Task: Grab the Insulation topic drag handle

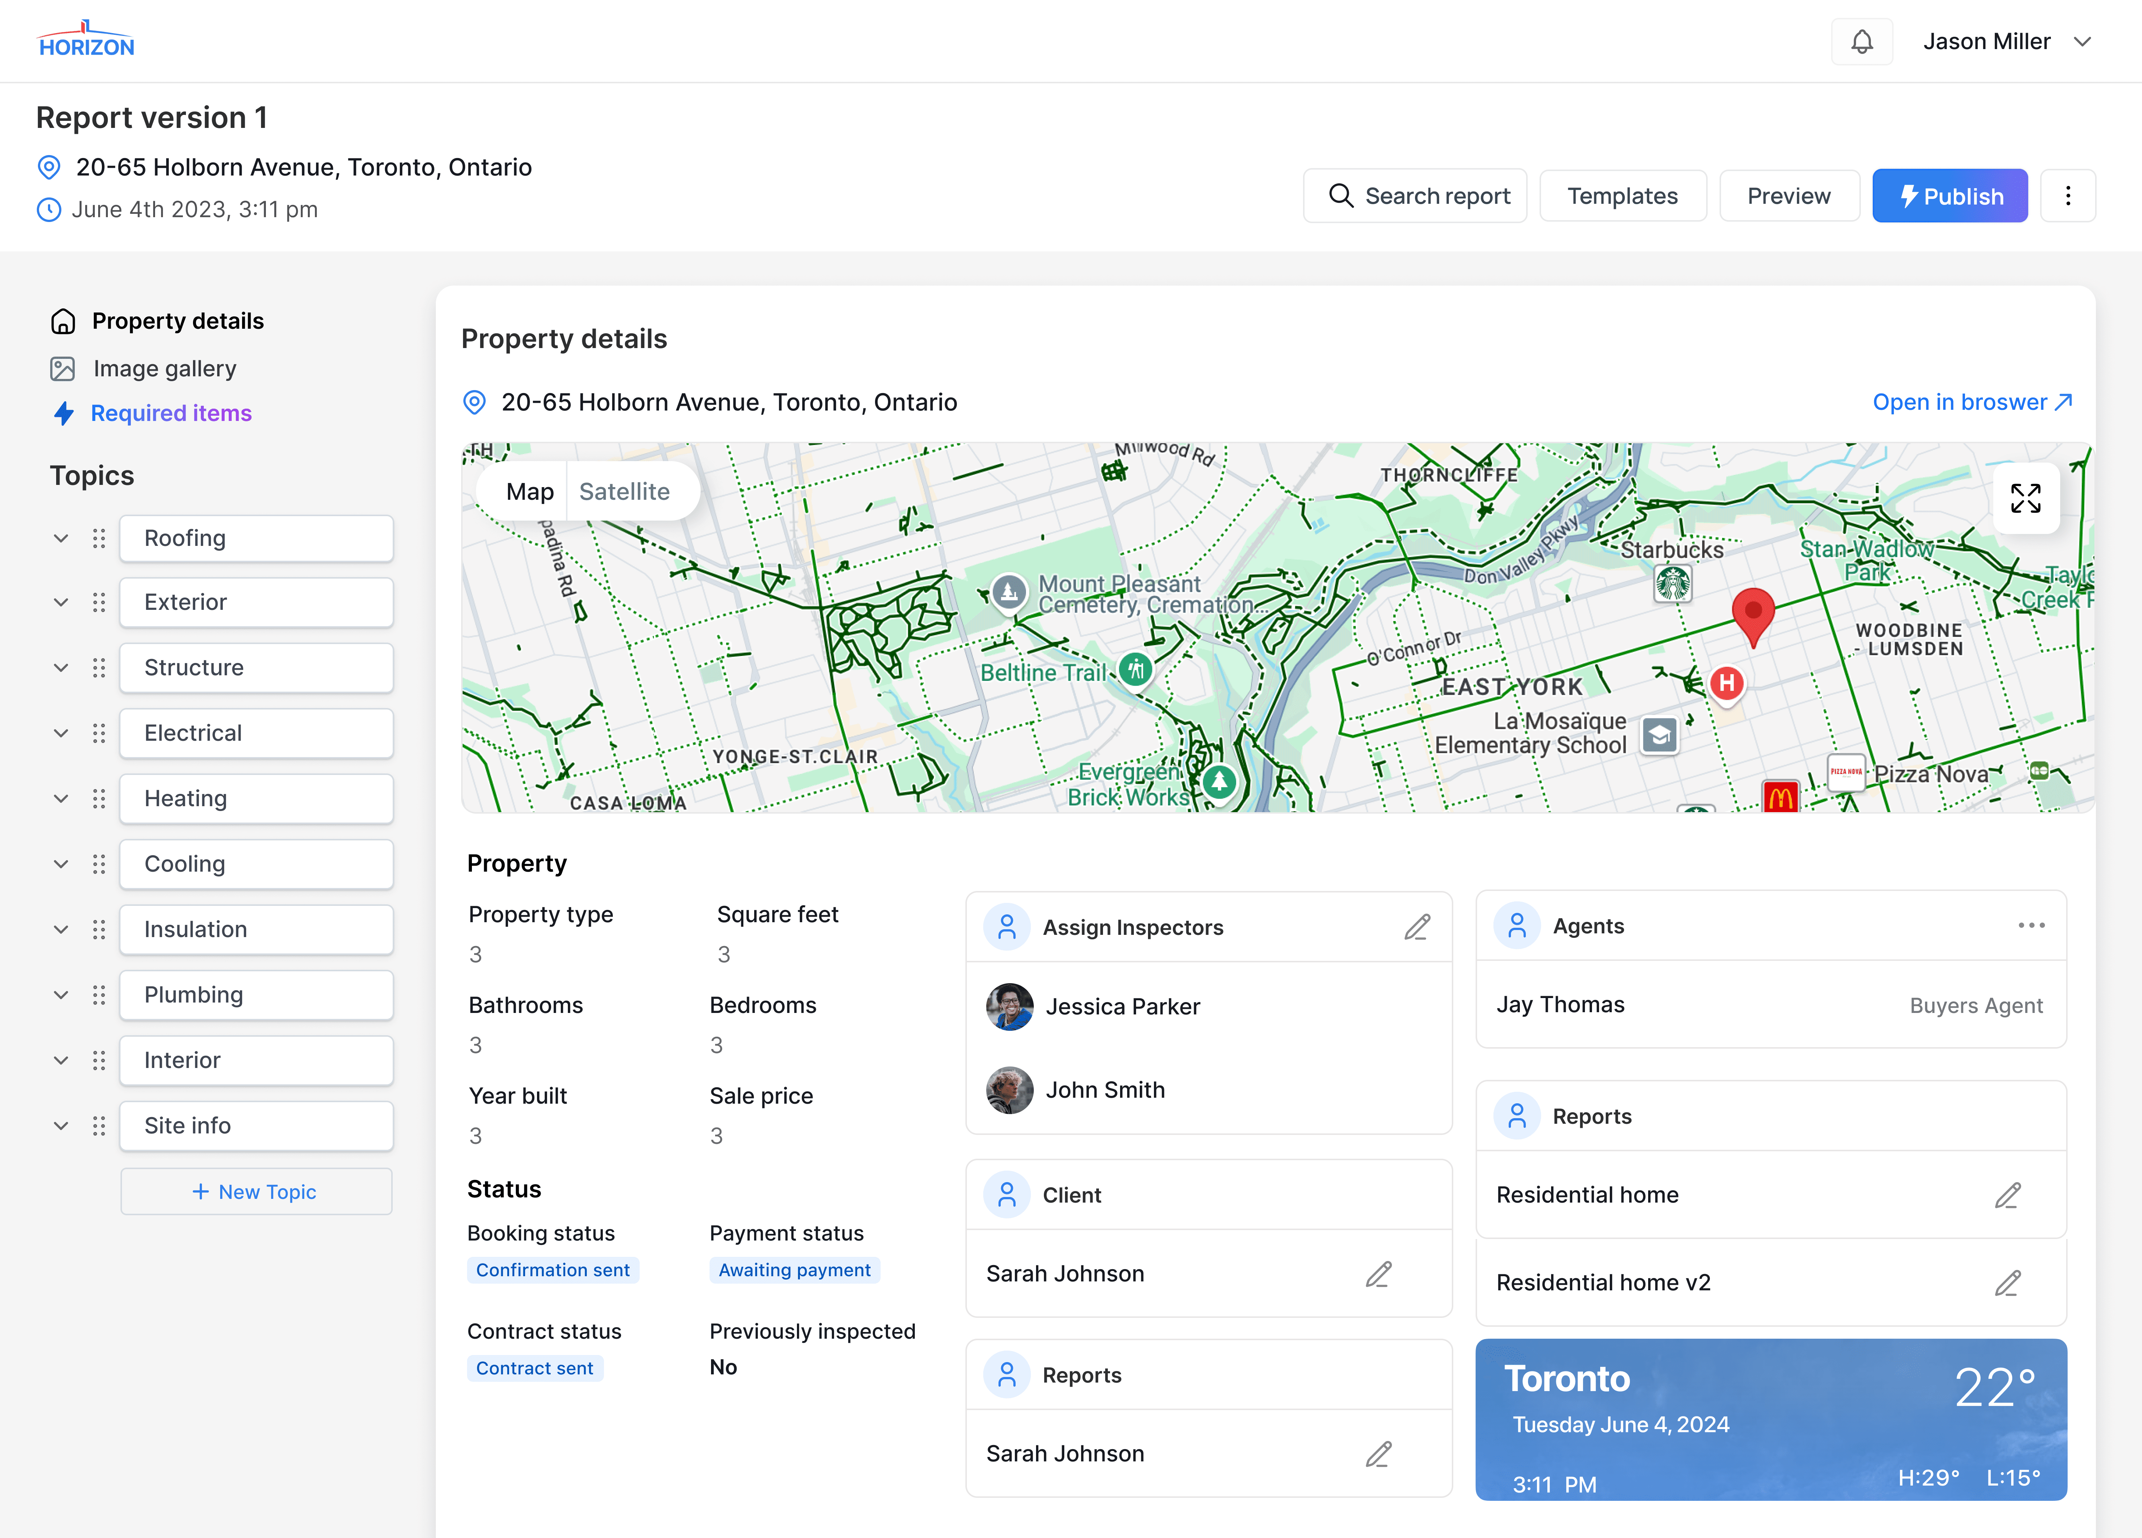Action: pyautogui.click(x=99, y=930)
